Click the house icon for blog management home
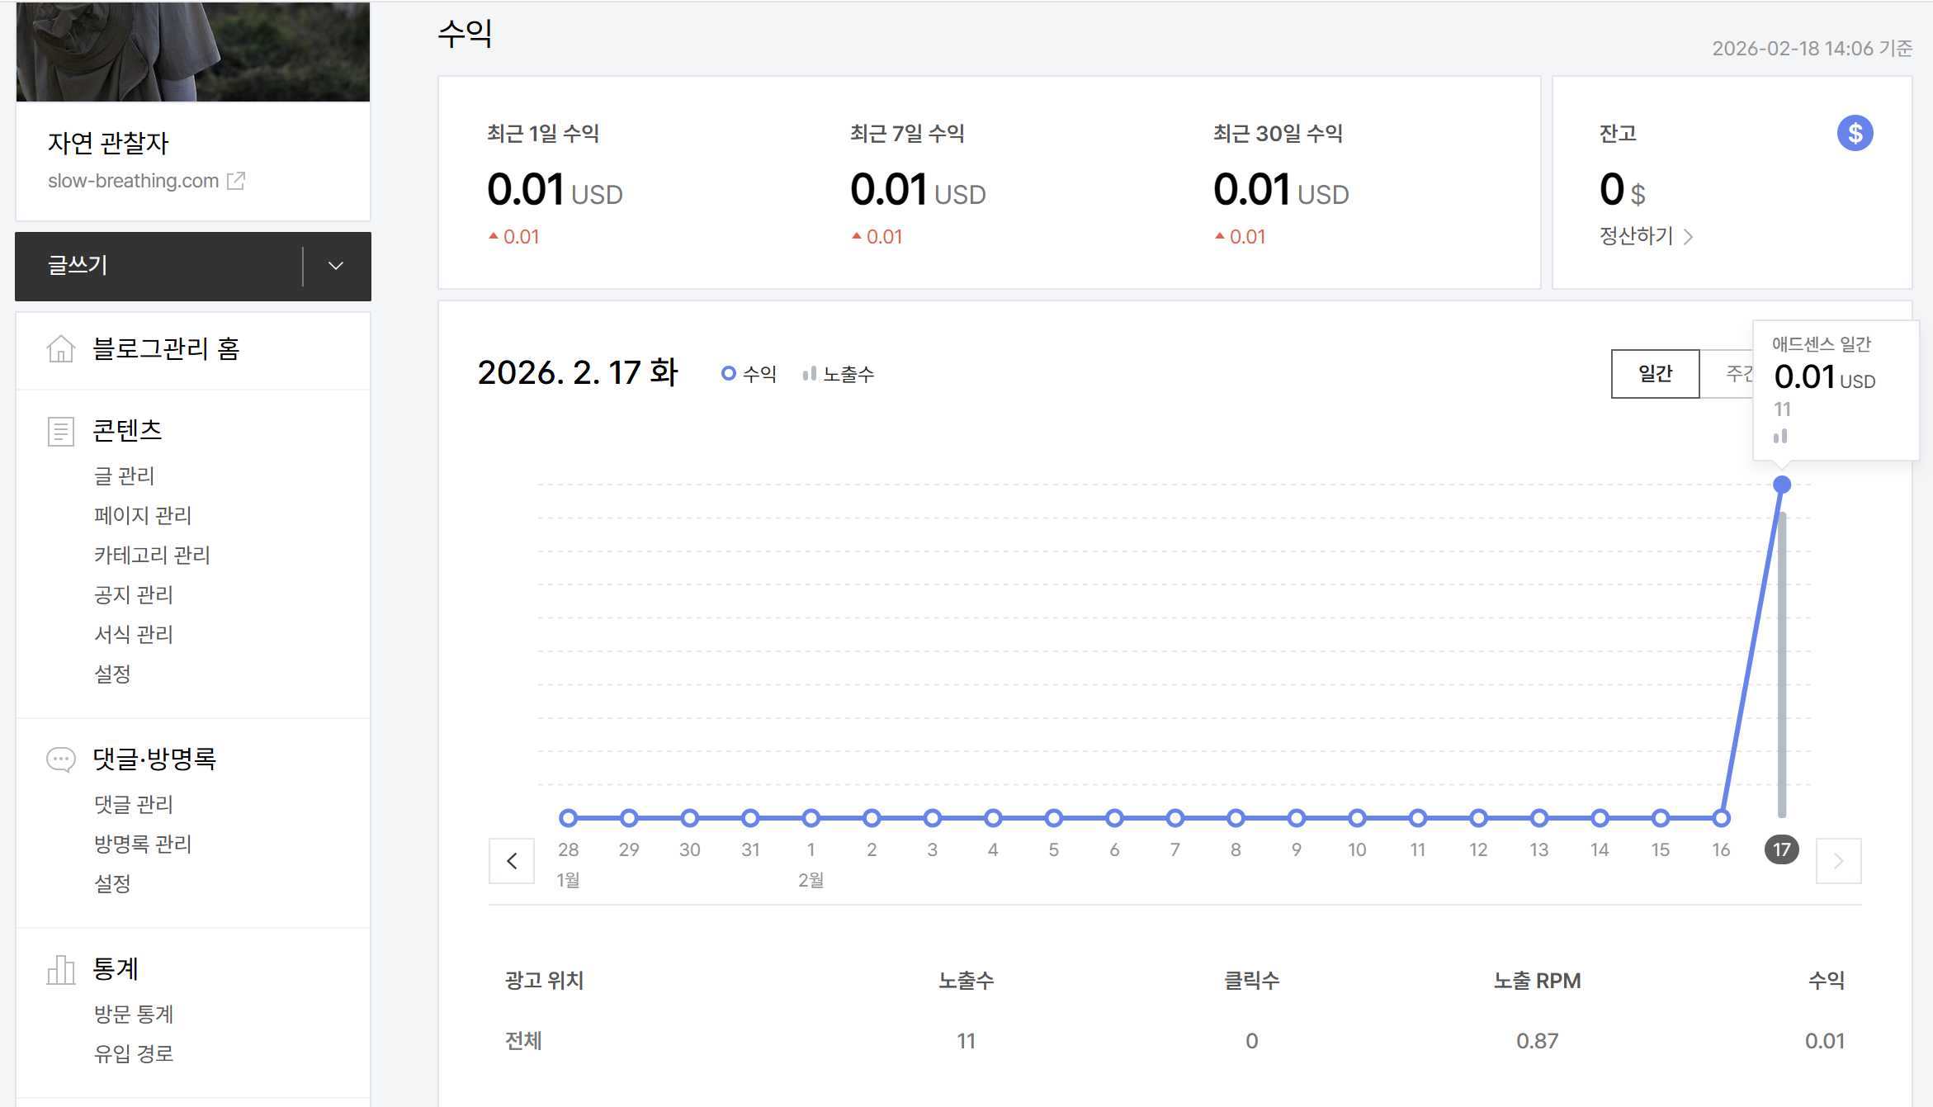Viewport: 1933px width, 1107px height. click(61, 348)
